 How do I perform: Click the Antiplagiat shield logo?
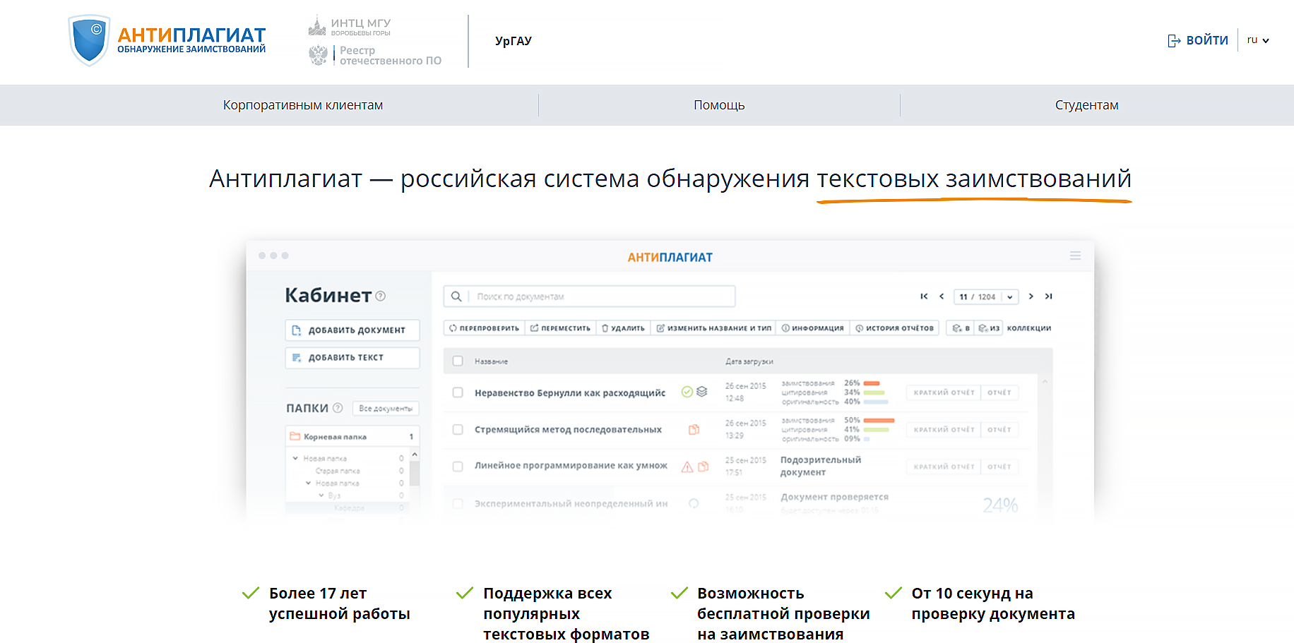tap(90, 40)
